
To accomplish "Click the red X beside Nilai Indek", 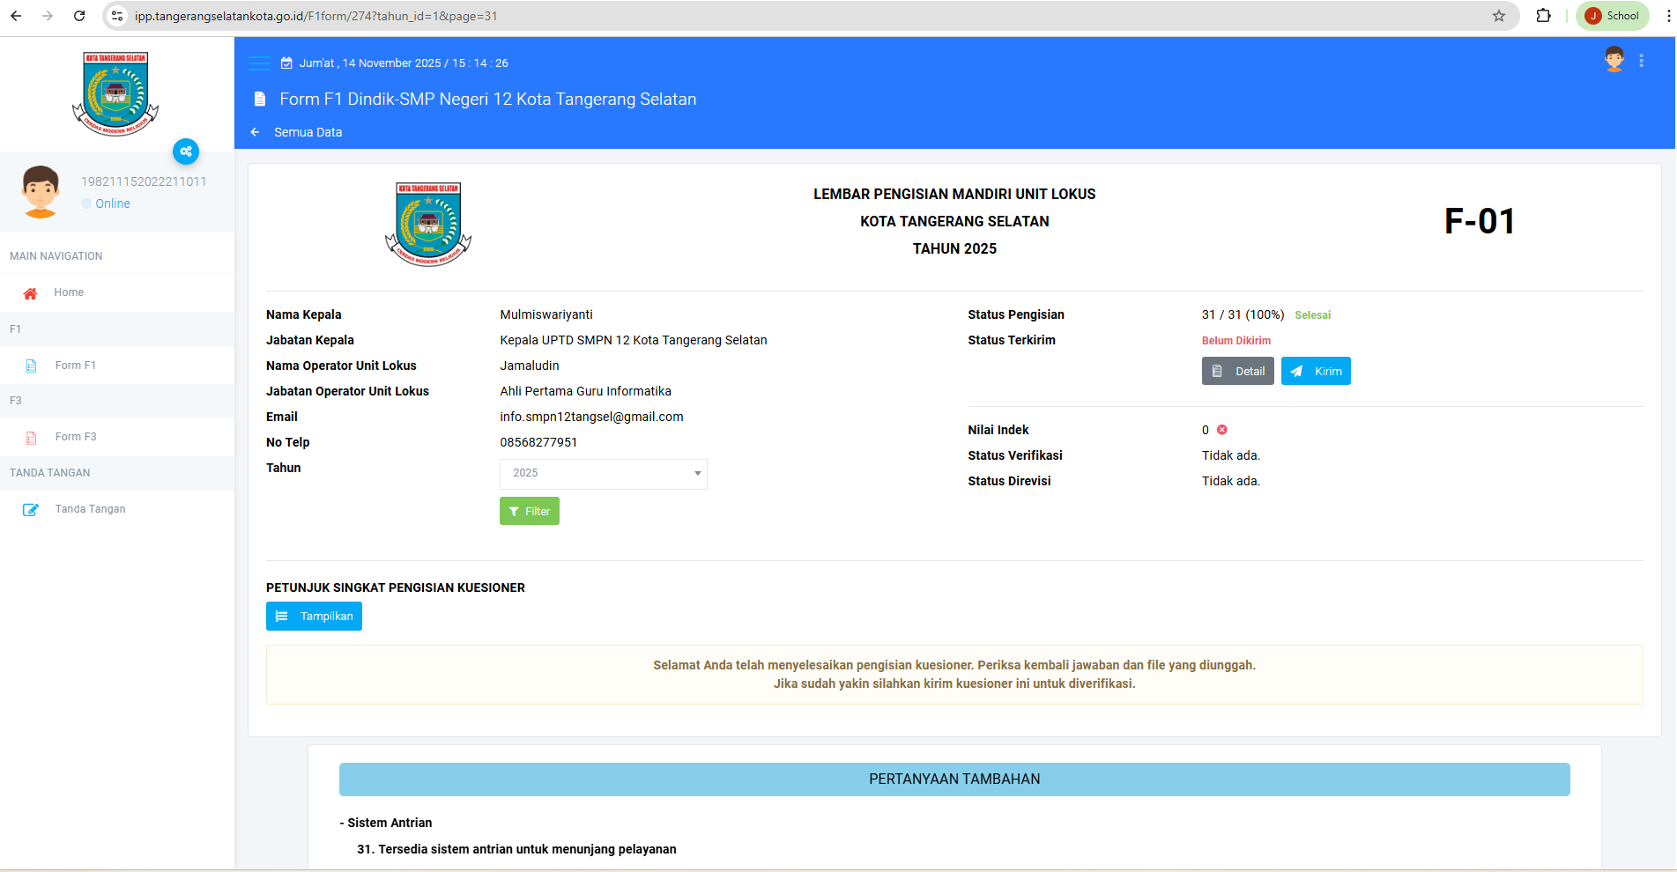I will point(1222,430).
